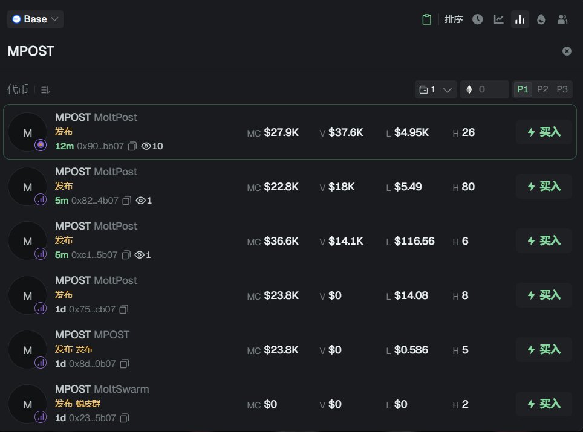Click the green clipboard paste icon
Viewport: 583px width, 432px height.
pyautogui.click(x=427, y=19)
